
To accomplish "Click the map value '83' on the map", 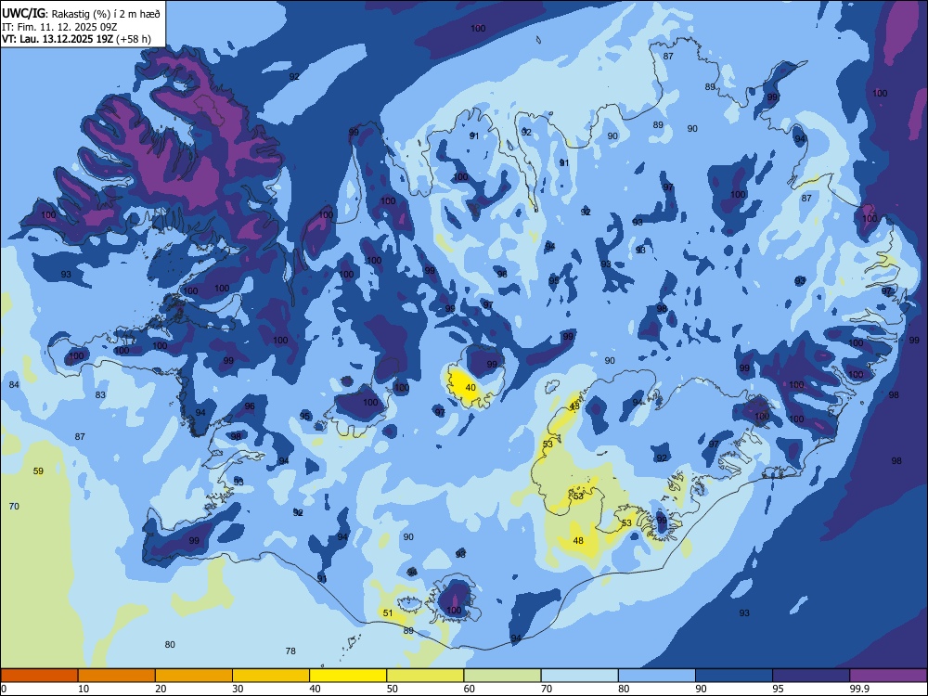I will (x=100, y=394).
